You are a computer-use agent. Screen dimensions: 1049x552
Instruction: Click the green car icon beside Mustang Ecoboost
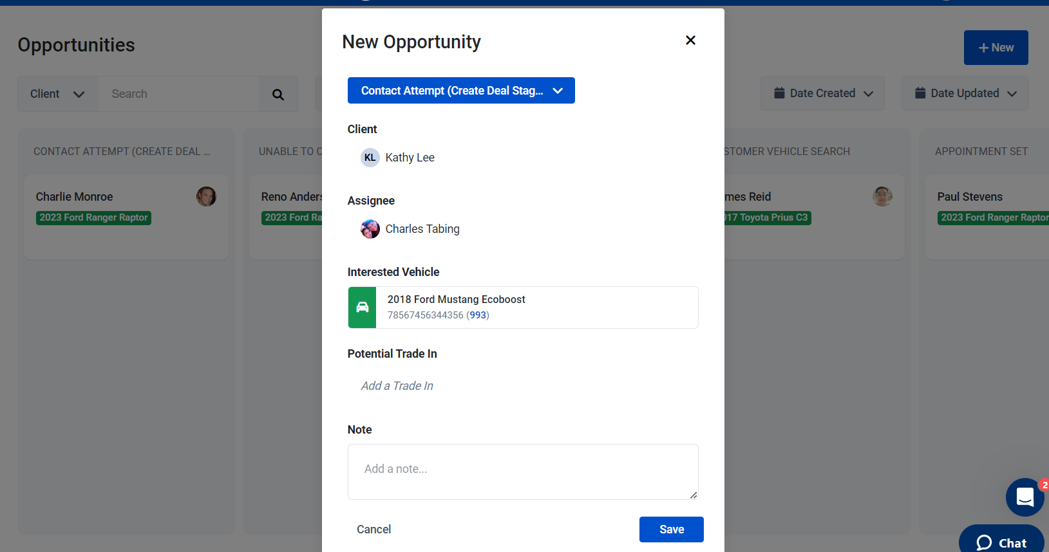tap(363, 308)
